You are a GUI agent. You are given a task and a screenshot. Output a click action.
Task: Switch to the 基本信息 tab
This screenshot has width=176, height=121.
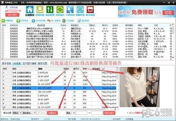pyautogui.click(x=6, y=63)
